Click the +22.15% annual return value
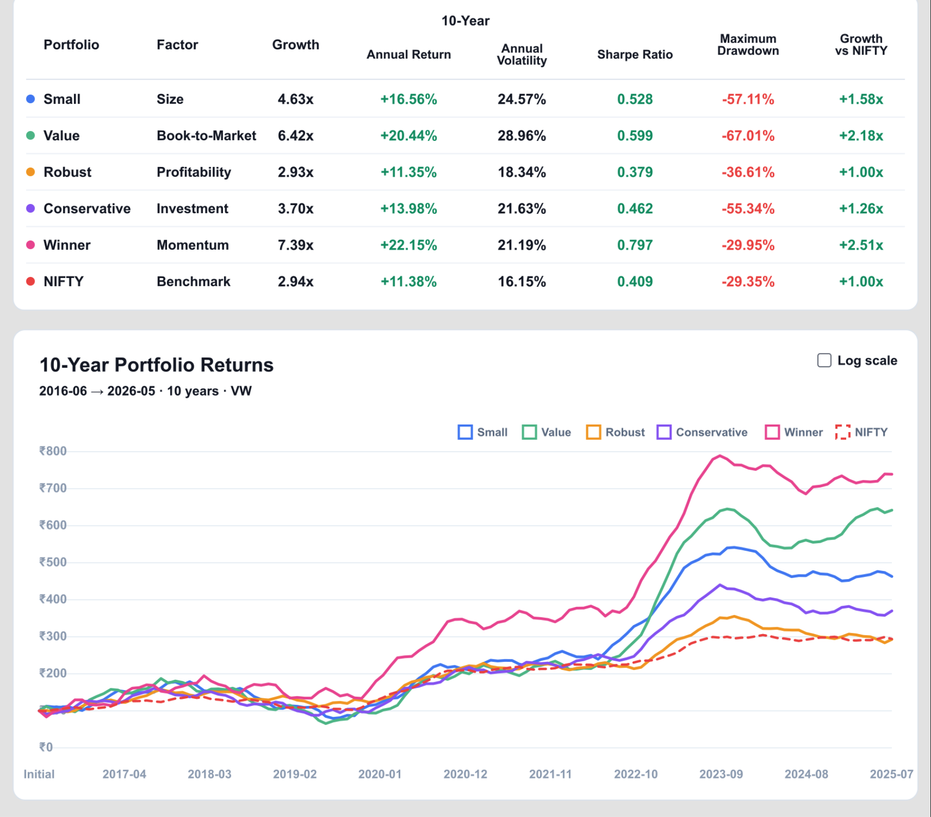This screenshot has height=817, width=931. tap(408, 245)
